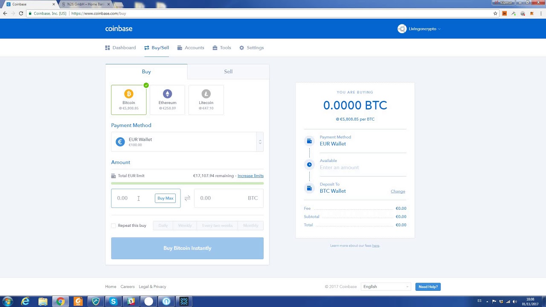Image resolution: width=546 pixels, height=307 pixels.
Task: Close the N26 GmbH browser tab
Action: (108, 4)
